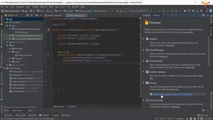213x120 pixels.
Task: Open the Android project view dropdown
Action: [x=11, y=15]
